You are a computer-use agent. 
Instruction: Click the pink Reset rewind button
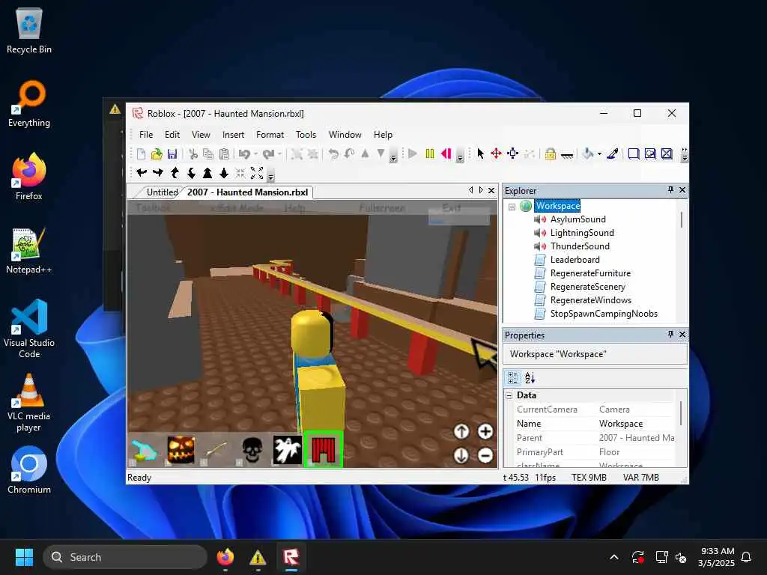pos(446,154)
